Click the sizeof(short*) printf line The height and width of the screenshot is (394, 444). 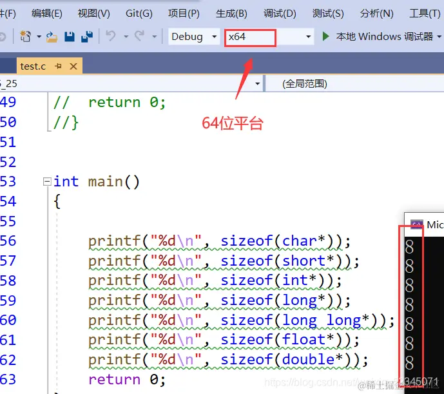[x=224, y=261]
